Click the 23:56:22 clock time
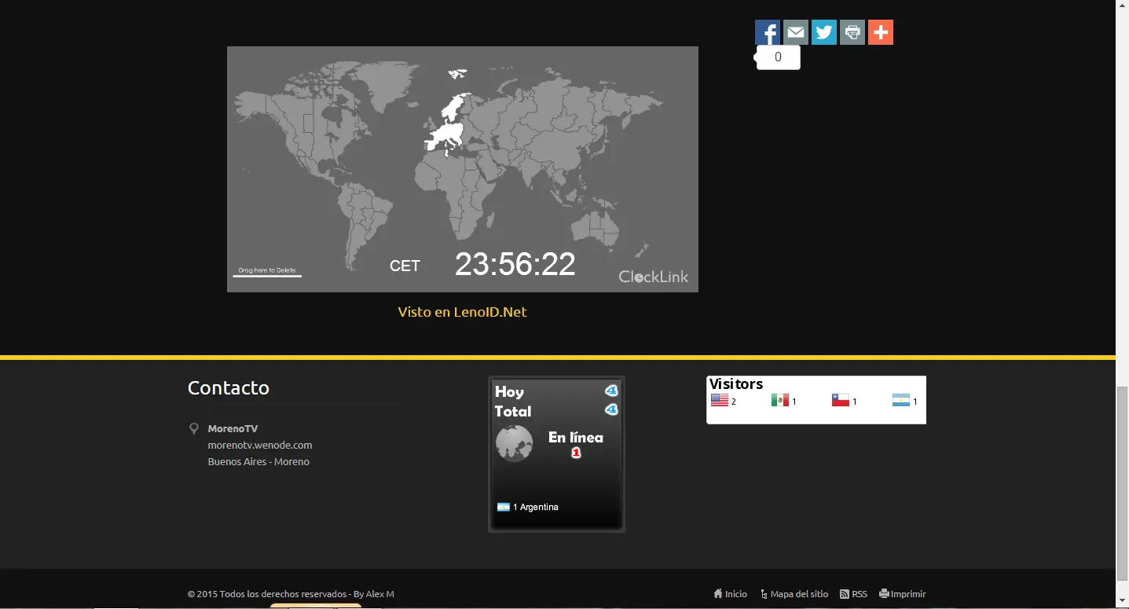1129x609 pixels. click(x=515, y=264)
